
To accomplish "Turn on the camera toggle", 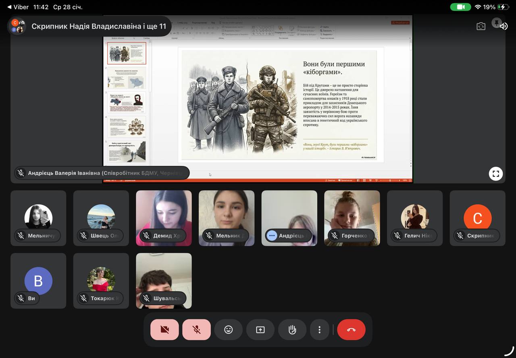I will point(164,330).
